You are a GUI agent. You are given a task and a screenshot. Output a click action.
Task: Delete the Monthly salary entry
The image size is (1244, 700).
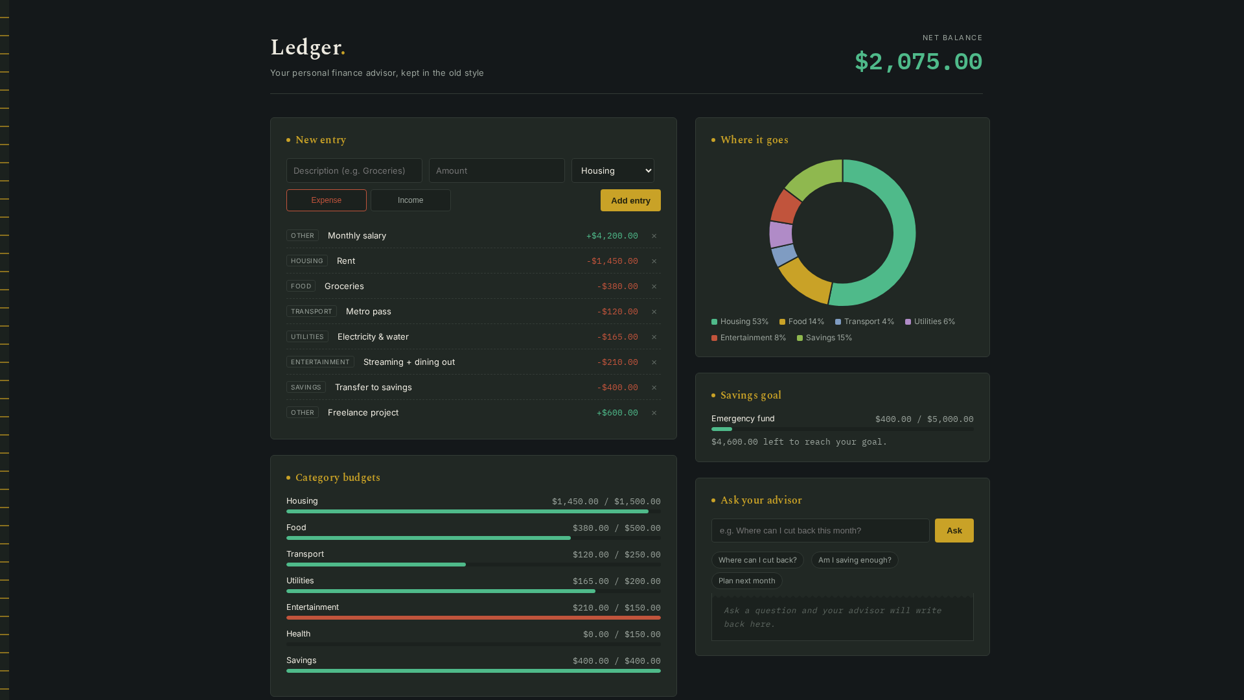654,236
